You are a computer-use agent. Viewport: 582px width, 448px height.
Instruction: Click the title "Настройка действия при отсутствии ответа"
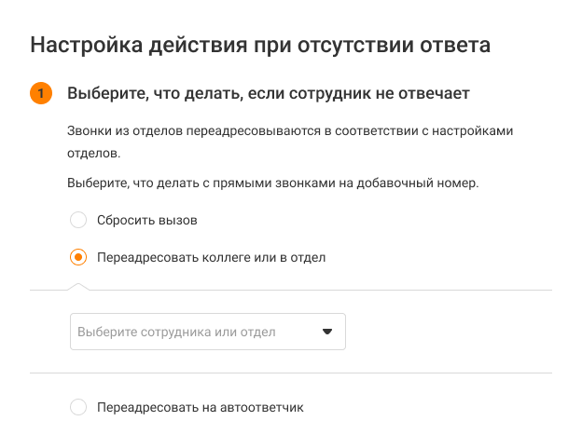(260, 44)
